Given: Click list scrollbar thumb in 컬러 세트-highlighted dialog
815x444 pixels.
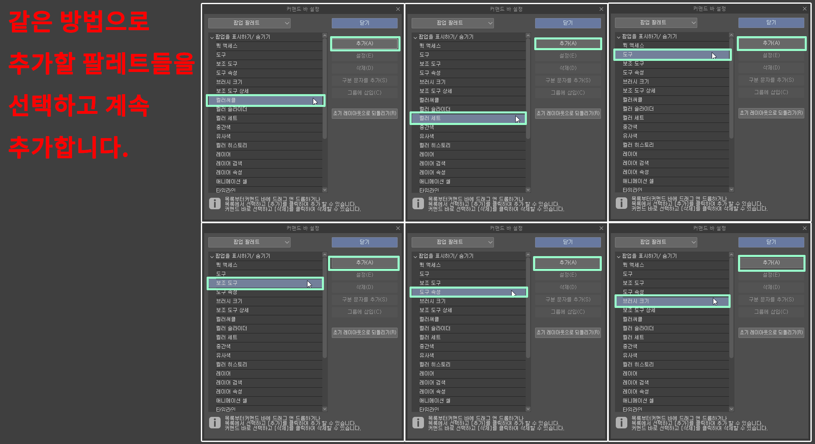Looking at the screenshot, I should point(528,88).
